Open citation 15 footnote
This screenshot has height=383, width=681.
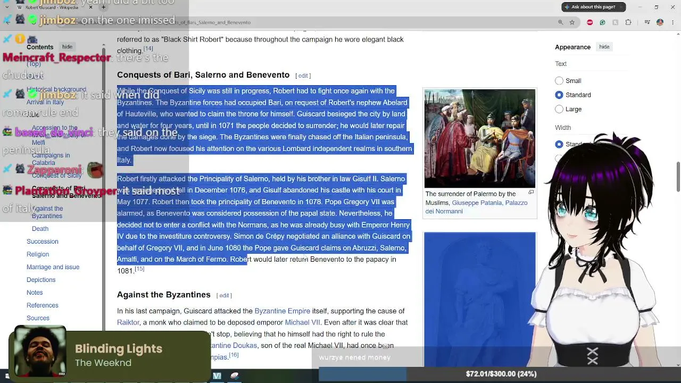point(139,269)
